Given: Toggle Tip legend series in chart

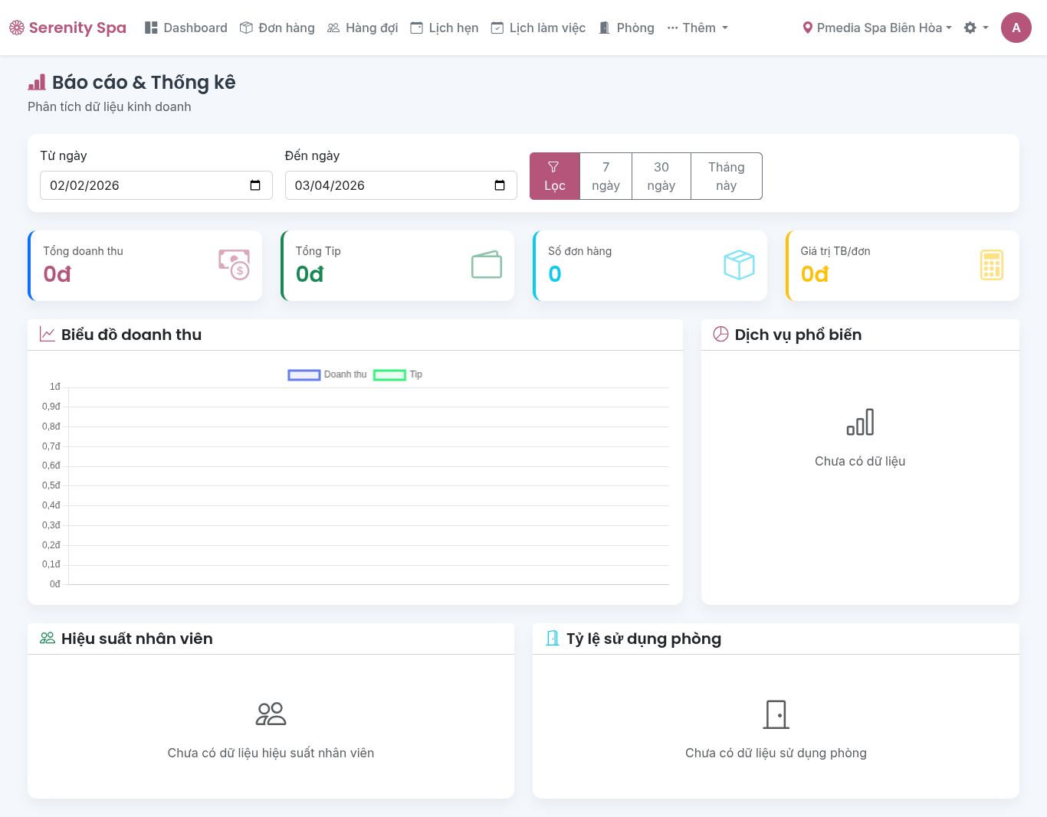Looking at the screenshot, I should click(x=398, y=374).
